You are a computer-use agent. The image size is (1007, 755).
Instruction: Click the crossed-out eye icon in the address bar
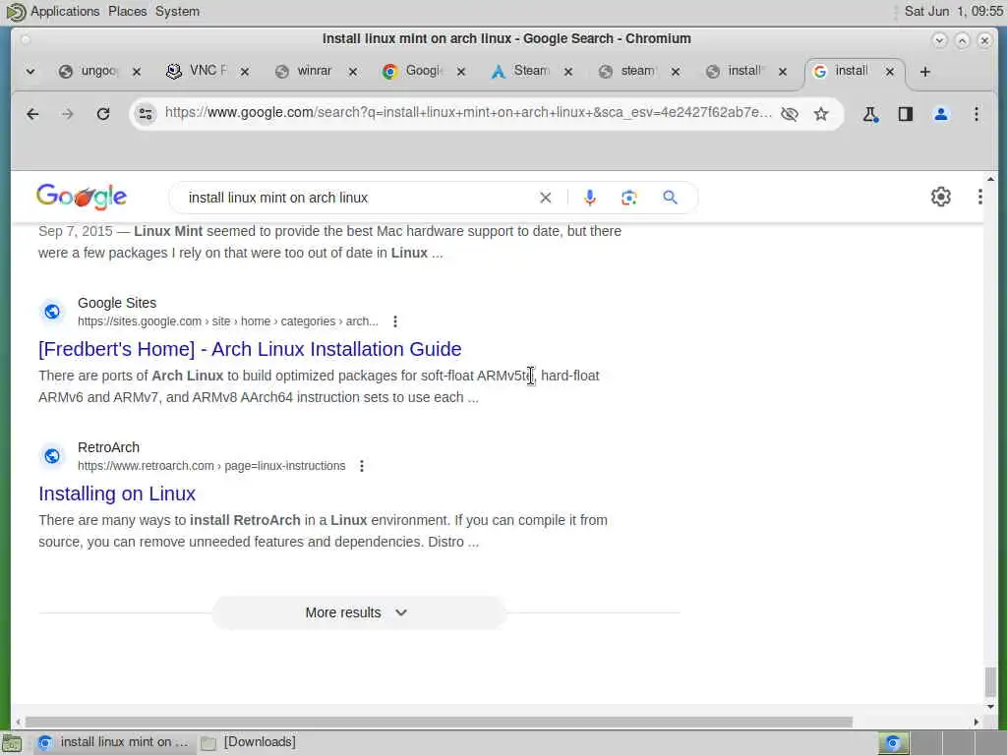pyautogui.click(x=790, y=114)
